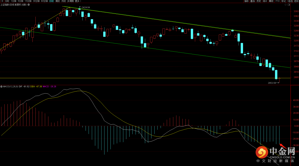
Task: Select the 日线 daily chart
Action: coord(51,1)
